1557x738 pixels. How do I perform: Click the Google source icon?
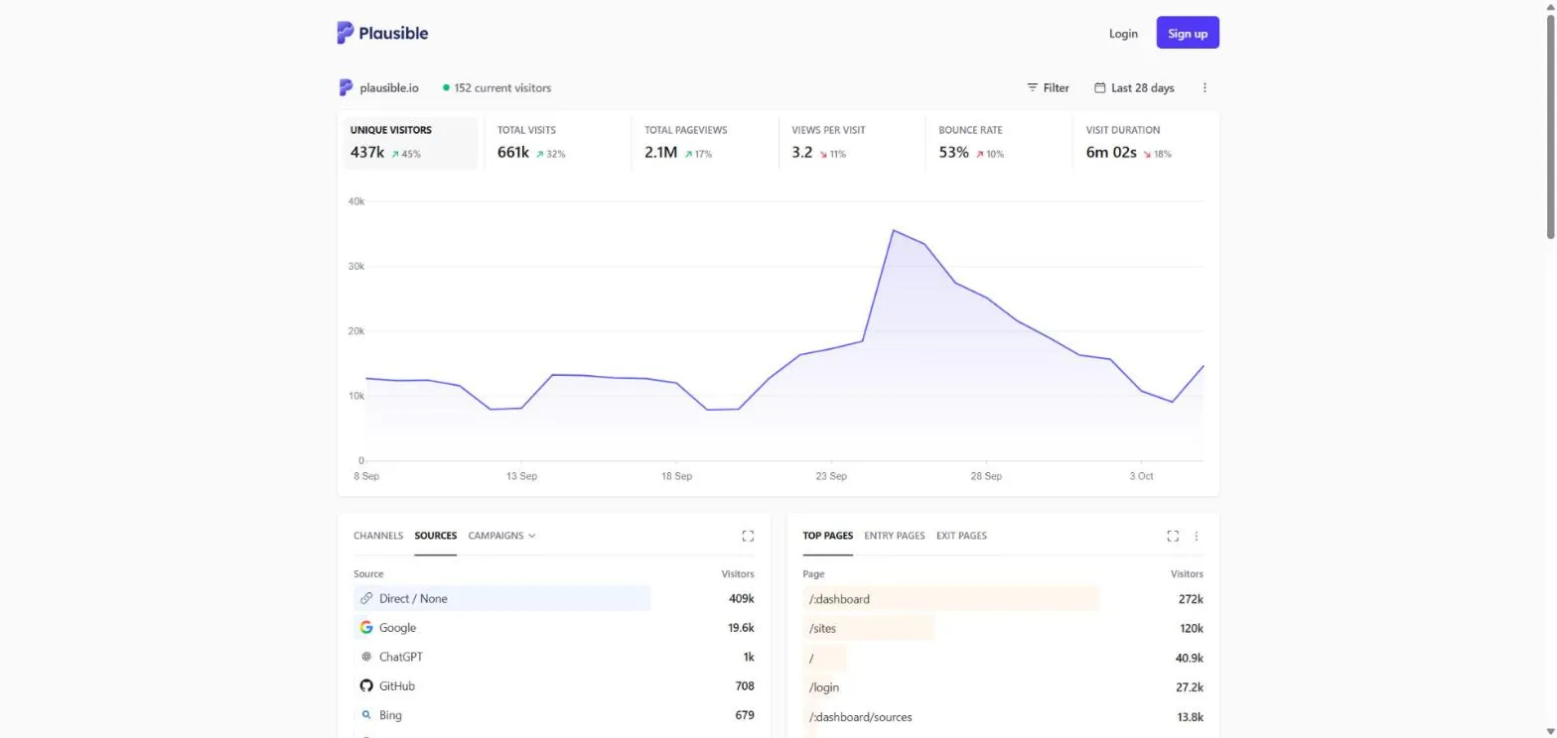(x=366, y=627)
